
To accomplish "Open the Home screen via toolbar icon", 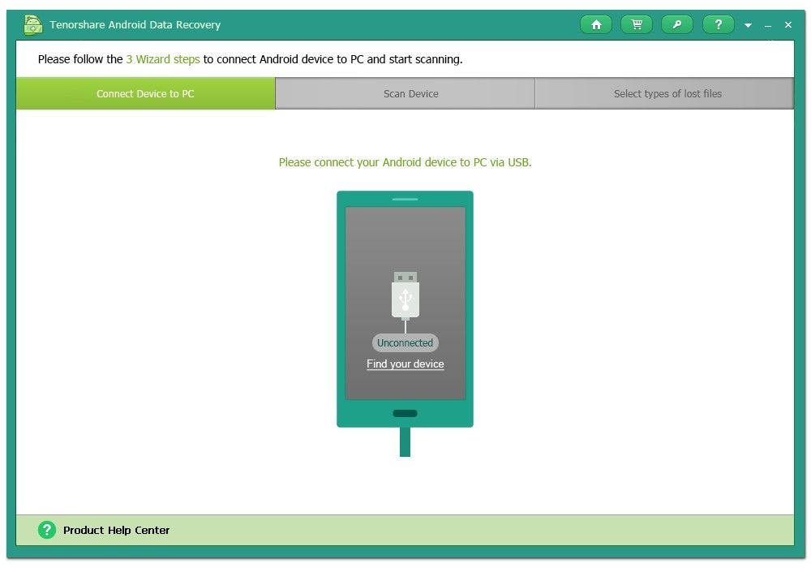I will (596, 24).
